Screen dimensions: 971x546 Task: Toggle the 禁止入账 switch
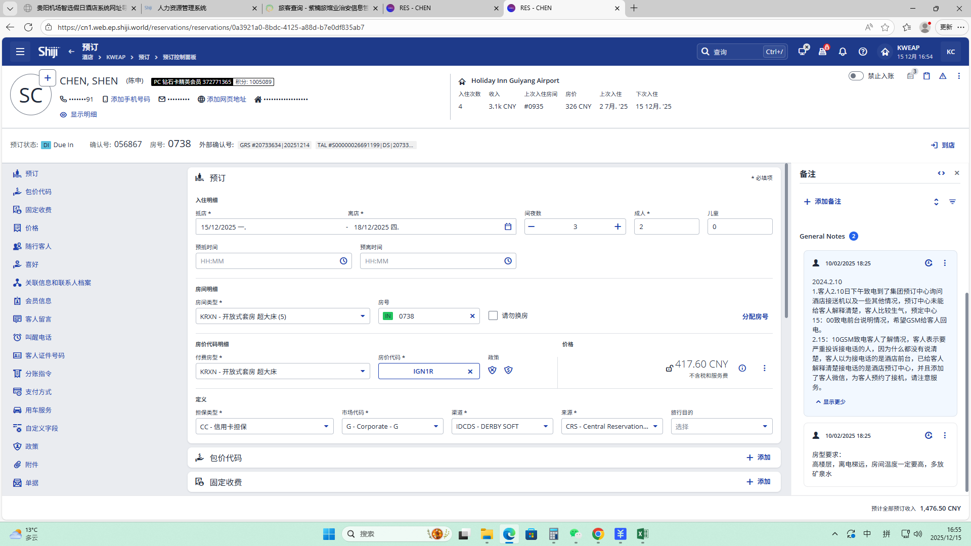click(x=856, y=76)
